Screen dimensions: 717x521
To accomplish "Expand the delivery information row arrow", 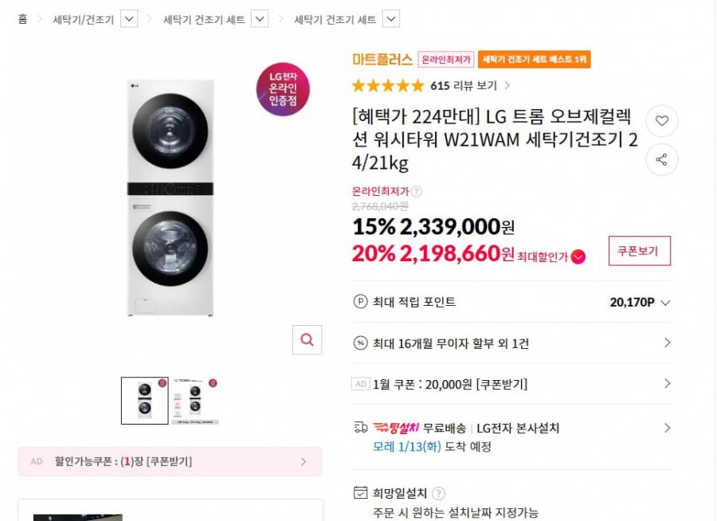I will 667,428.
